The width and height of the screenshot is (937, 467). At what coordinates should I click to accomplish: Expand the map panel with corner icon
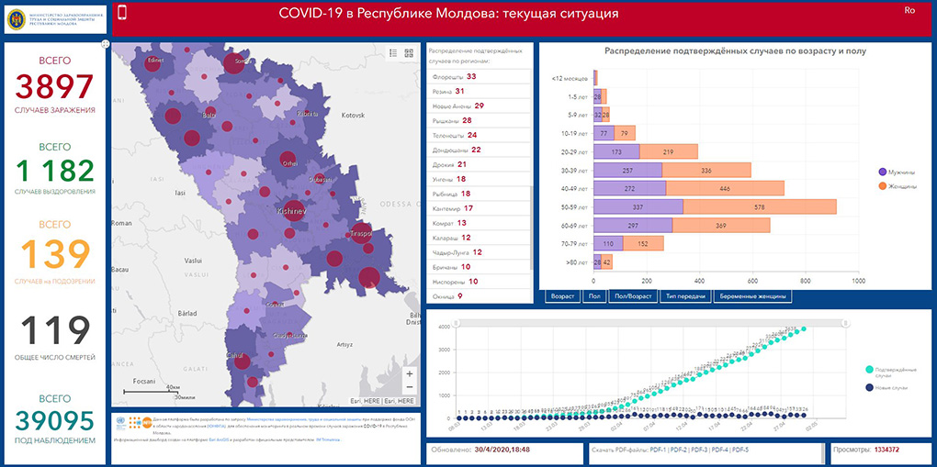106,44
